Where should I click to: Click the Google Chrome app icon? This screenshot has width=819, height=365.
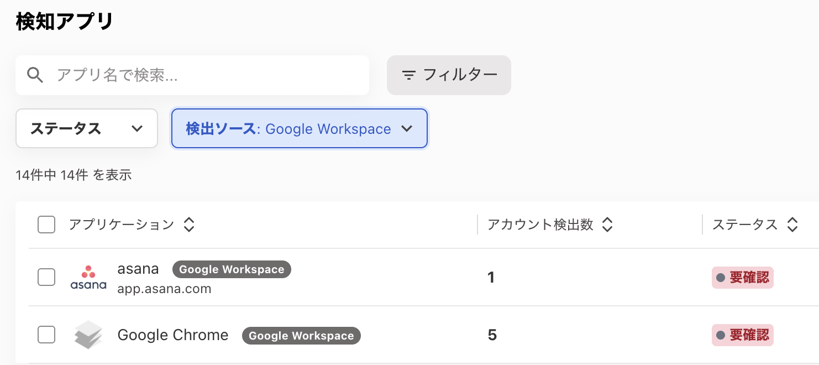tap(88, 335)
